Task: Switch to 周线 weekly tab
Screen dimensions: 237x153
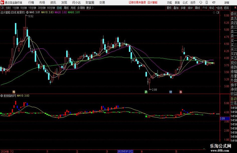Action: [66, 8]
